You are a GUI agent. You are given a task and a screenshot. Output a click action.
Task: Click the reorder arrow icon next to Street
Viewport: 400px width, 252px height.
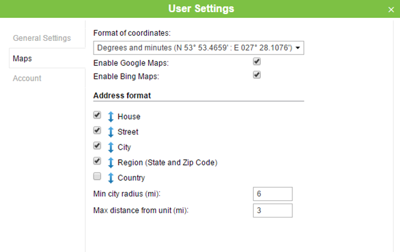click(111, 132)
